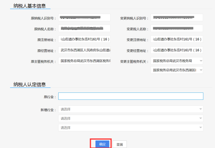This screenshot has width=215, height=148.
Task: Expand 国家税务总局武汉市税务局 dropdown
Action: [177, 61]
